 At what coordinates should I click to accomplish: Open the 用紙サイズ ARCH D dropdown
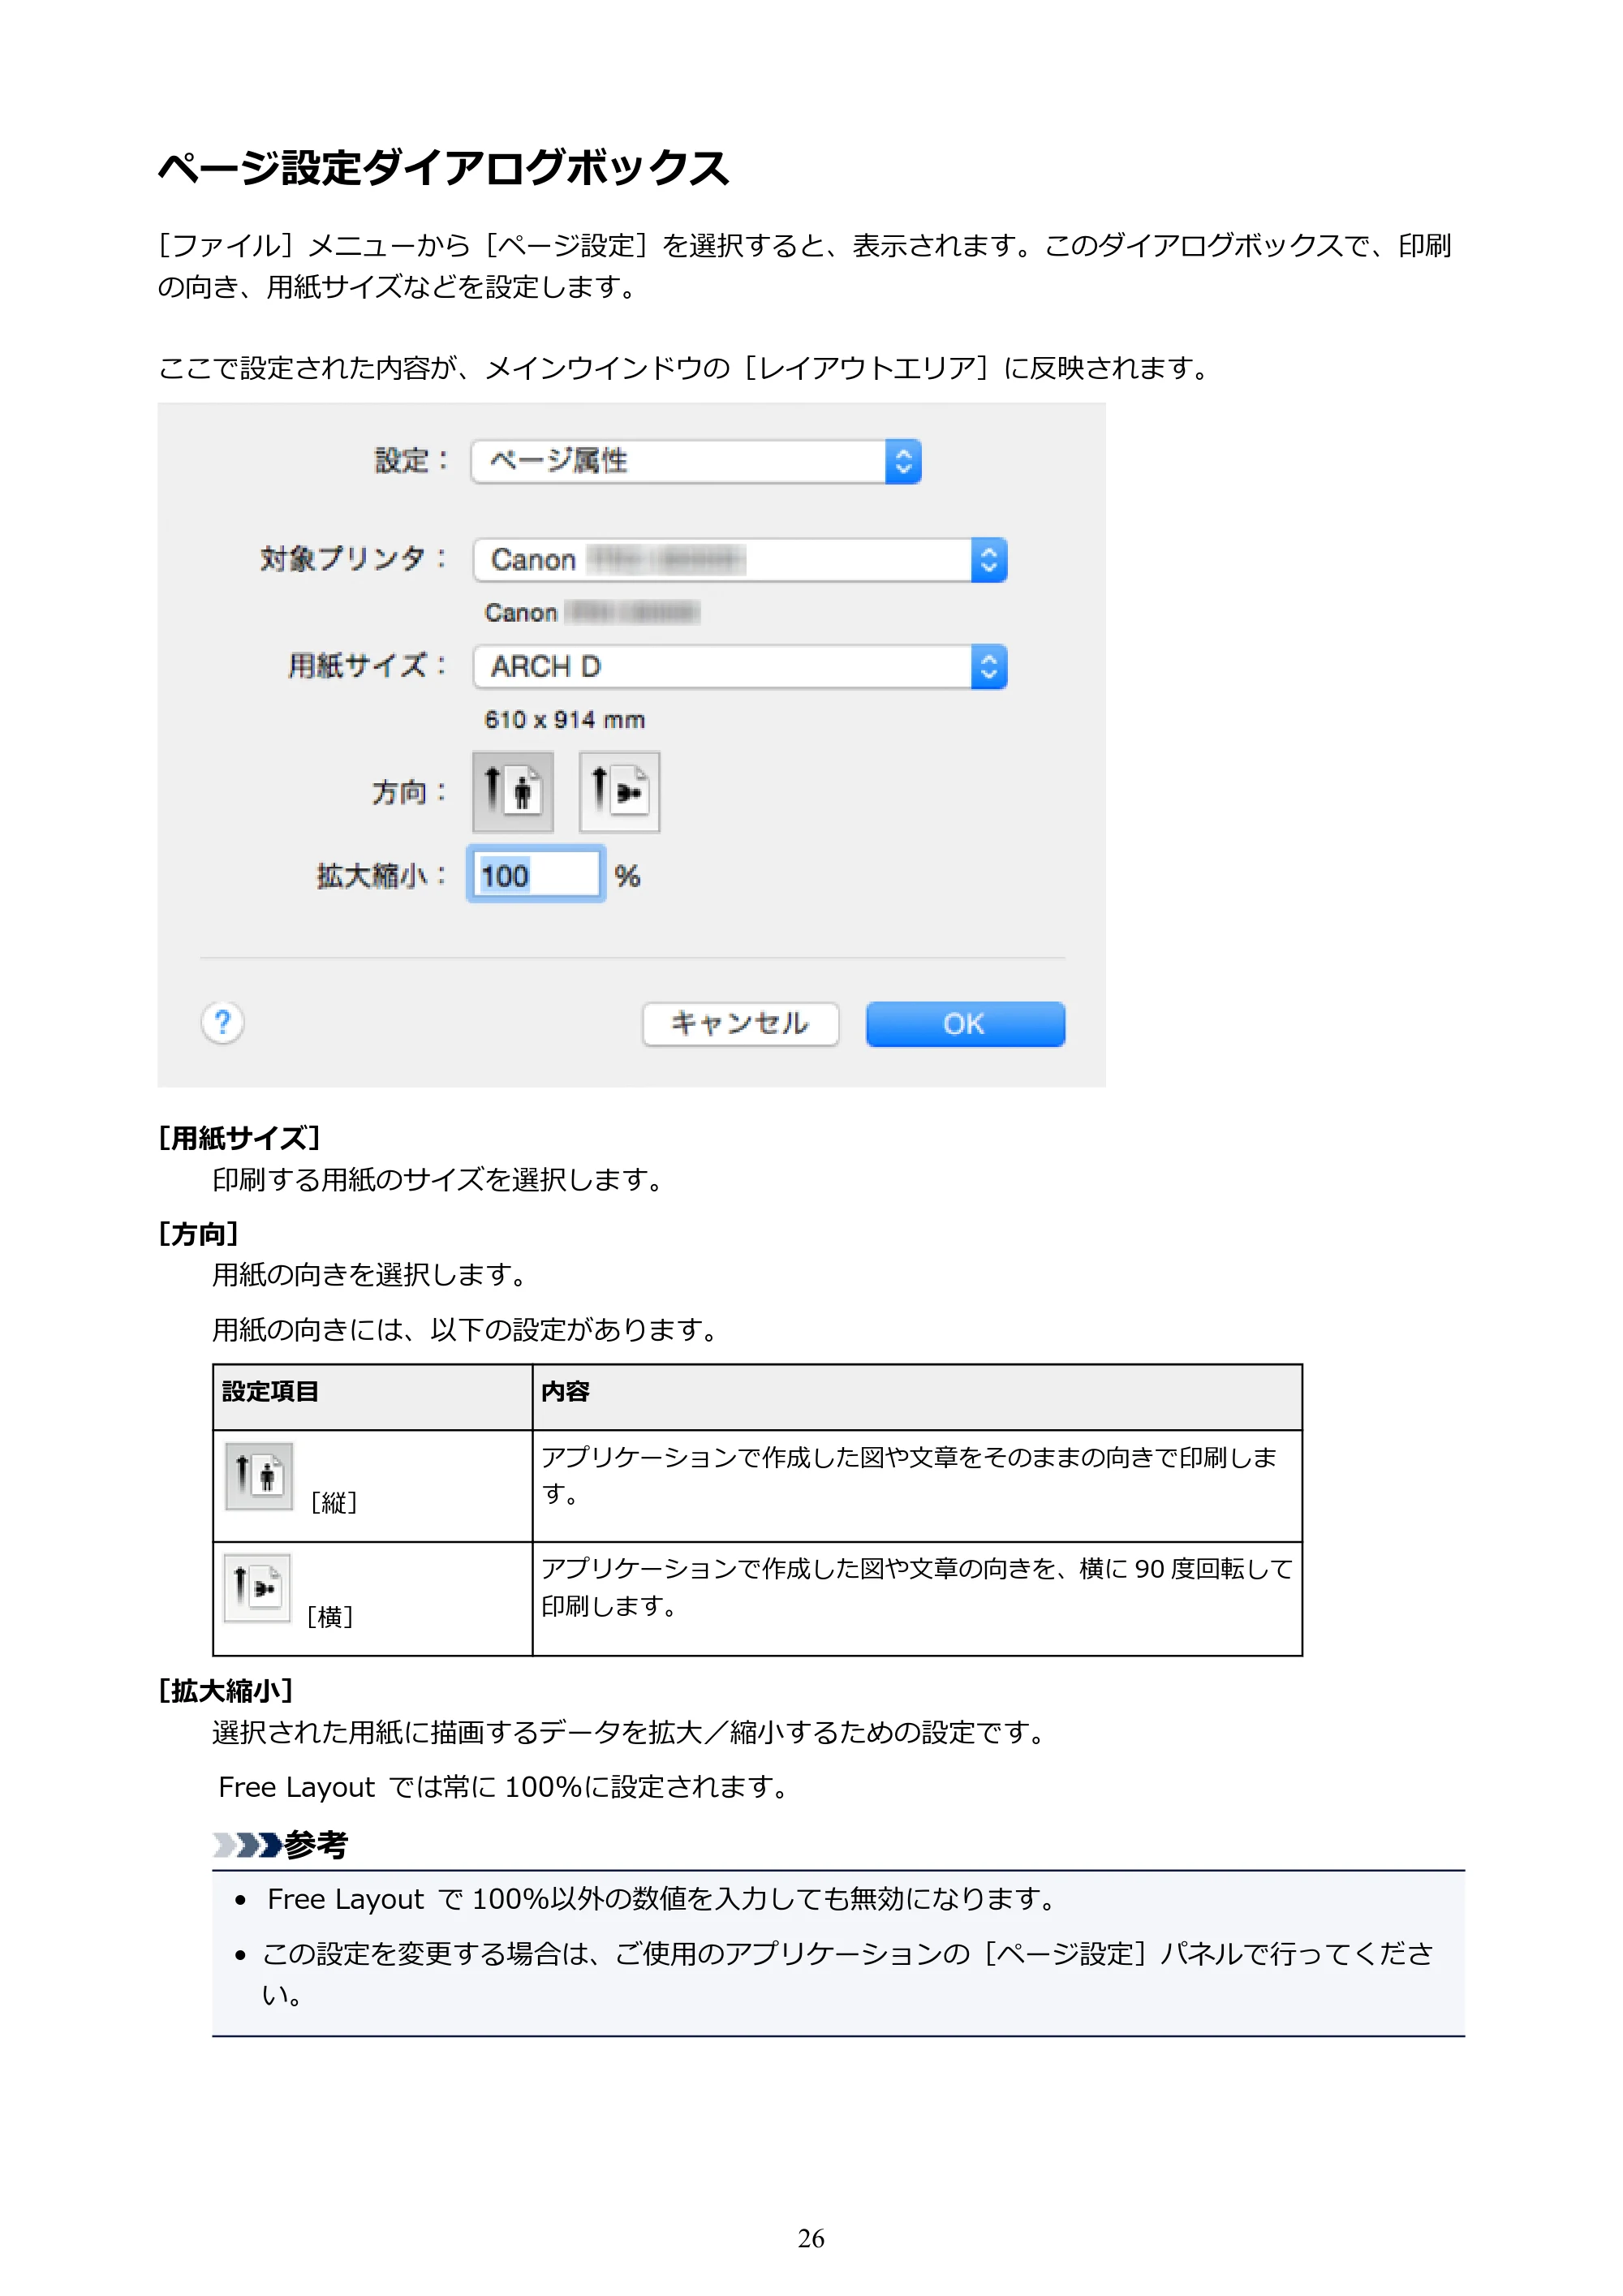(740, 667)
